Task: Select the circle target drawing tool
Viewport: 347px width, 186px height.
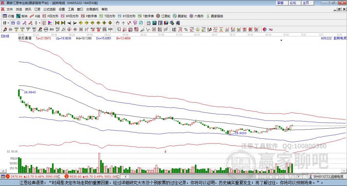Action: point(69,29)
